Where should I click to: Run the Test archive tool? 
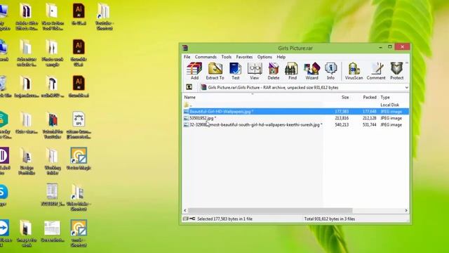click(x=236, y=71)
